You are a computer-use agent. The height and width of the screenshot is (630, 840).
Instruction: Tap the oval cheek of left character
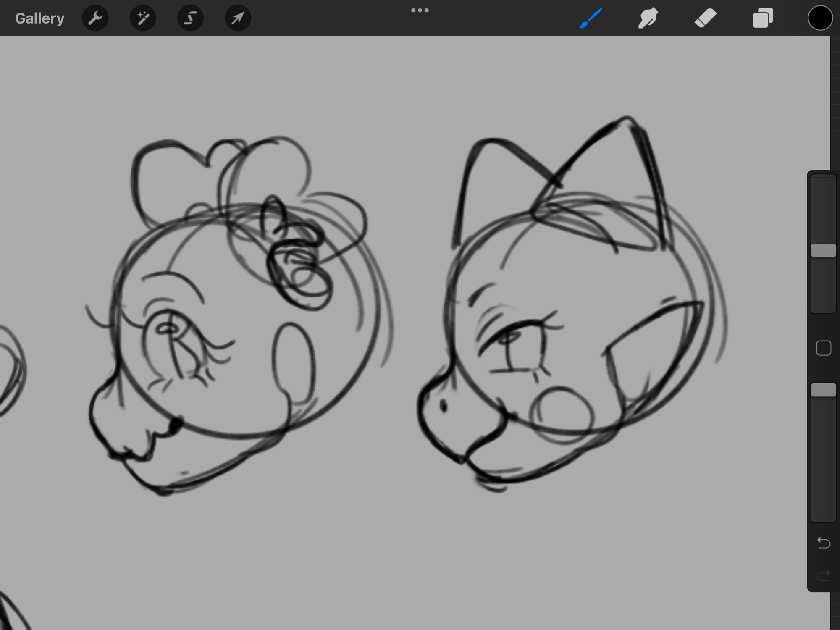(293, 363)
